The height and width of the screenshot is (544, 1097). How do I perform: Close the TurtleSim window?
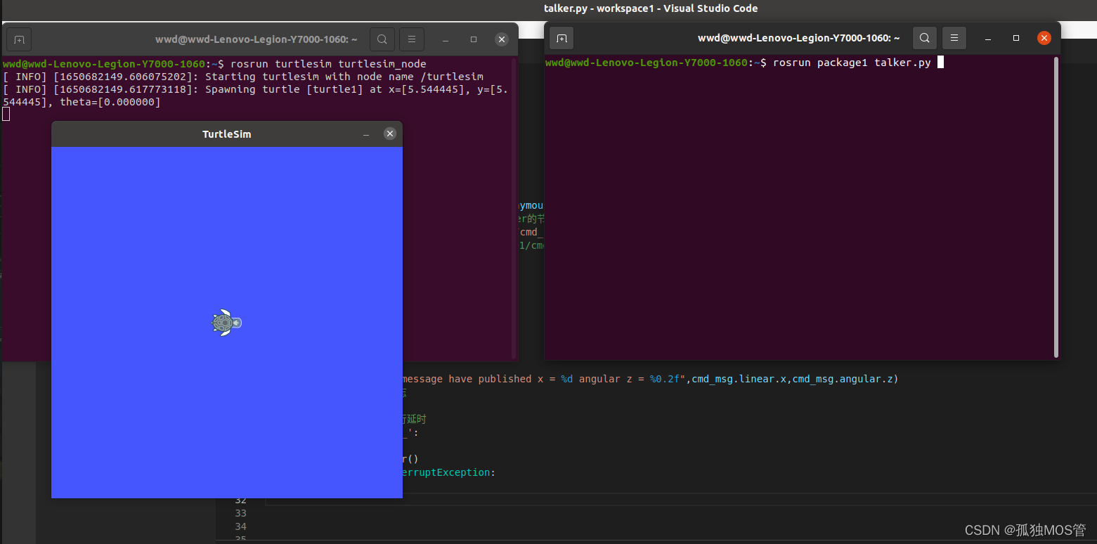coord(390,134)
